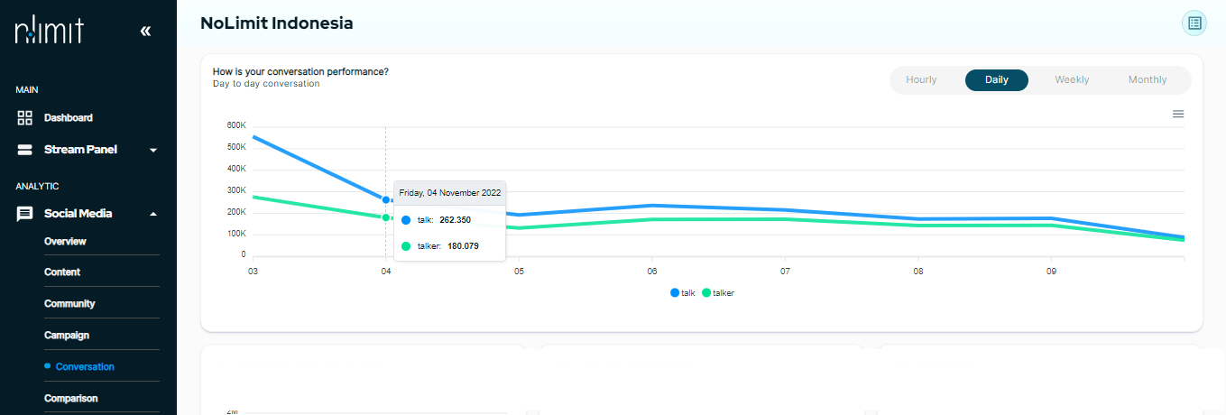Click the y-axis label 600K

(x=236, y=125)
